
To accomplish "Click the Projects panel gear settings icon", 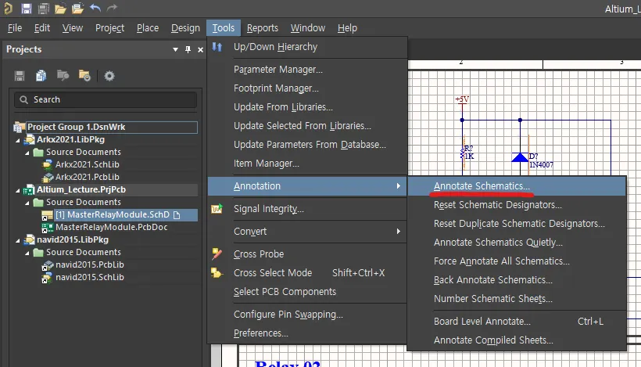I will point(109,76).
